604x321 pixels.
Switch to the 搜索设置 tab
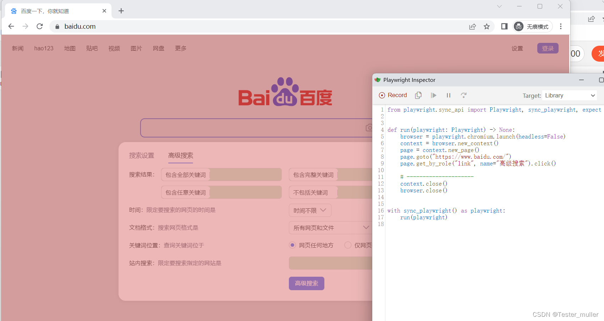[x=142, y=156]
